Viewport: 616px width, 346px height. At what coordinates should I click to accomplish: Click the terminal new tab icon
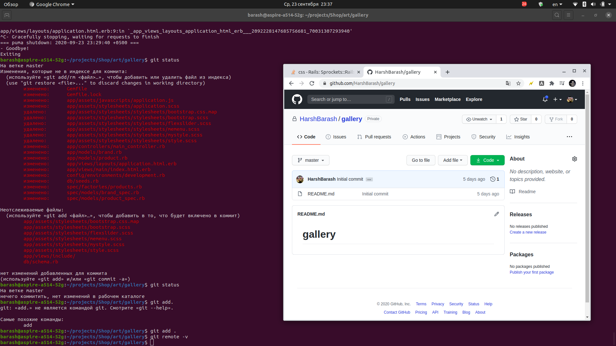coord(7,15)
